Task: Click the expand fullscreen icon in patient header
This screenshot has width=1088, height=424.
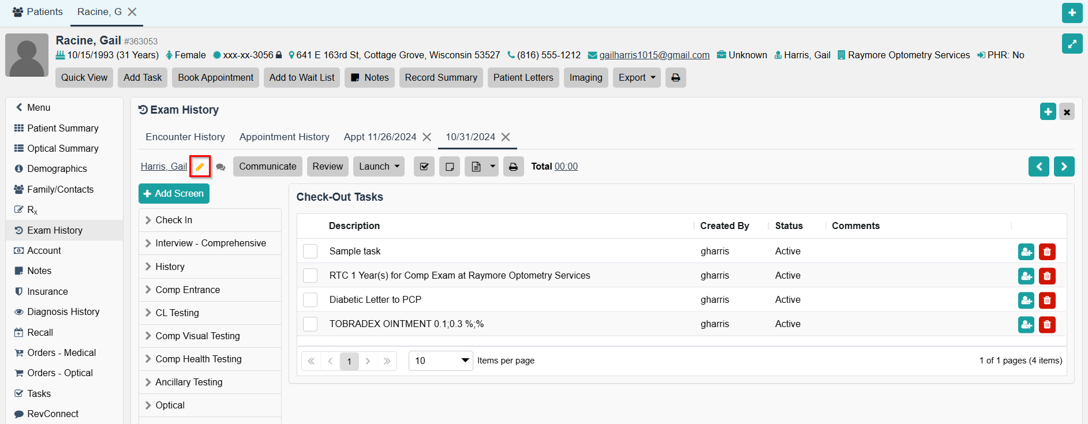Action: tap(1072, 44)
